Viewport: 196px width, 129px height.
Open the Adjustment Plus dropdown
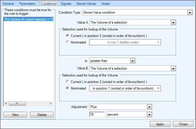point(149,107)
